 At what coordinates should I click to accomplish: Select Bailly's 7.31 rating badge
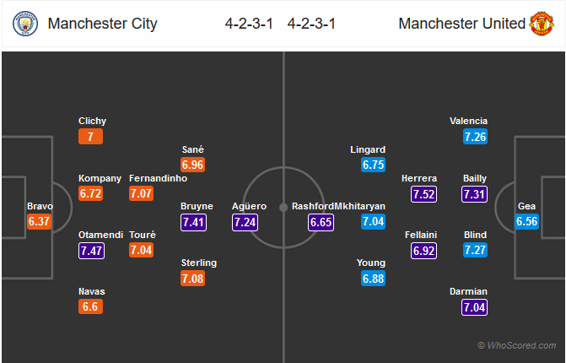coord(475,194)
